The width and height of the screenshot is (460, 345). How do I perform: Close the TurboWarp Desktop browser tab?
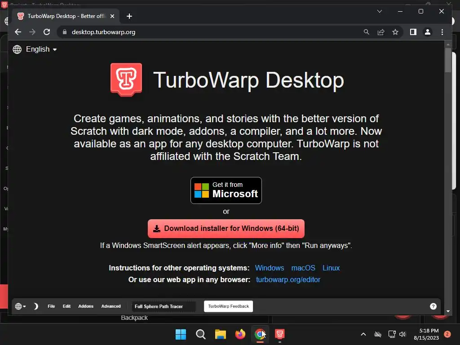[112, 16]
